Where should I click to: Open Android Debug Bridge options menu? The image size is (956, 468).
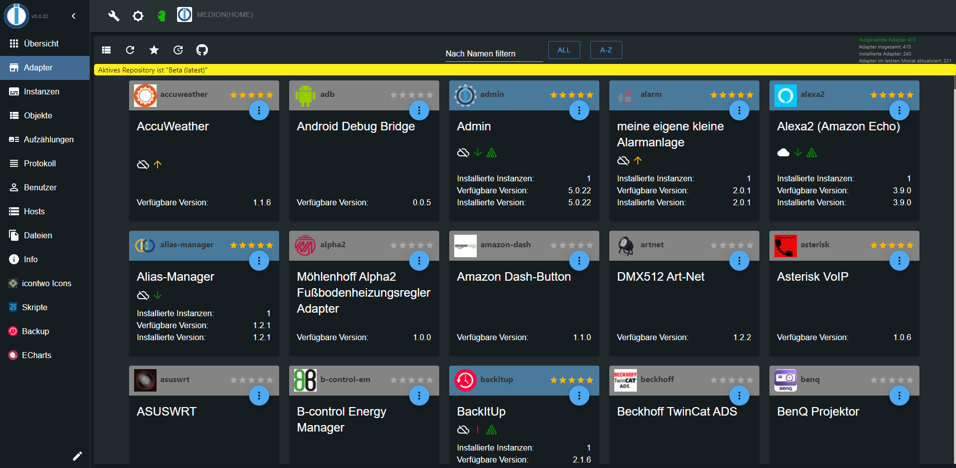click(419, 110)
